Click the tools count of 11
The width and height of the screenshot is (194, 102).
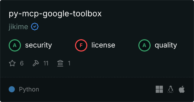point(46,63)
